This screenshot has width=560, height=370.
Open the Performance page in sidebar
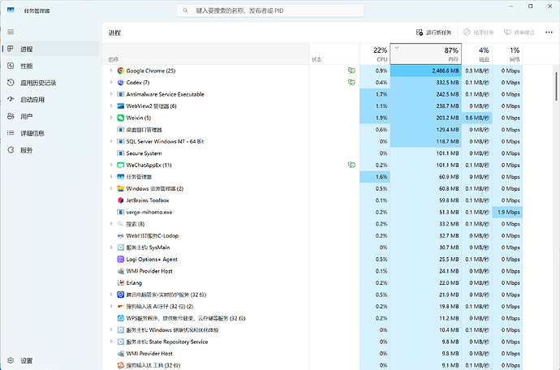(x=50, y=66)
